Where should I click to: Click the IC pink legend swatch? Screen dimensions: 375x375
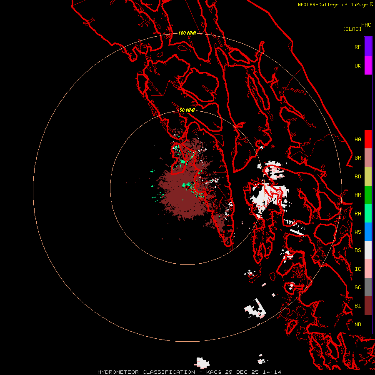pos(368,269)
